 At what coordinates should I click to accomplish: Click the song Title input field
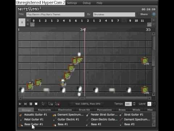click(x=55, y=15)
